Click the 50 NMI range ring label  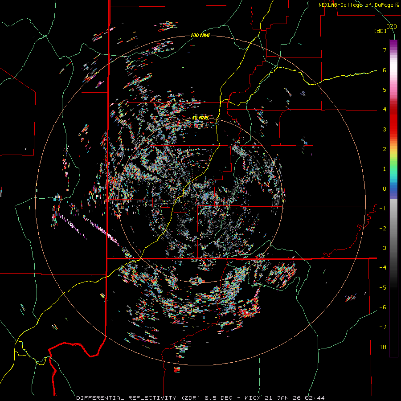[200, 118]
